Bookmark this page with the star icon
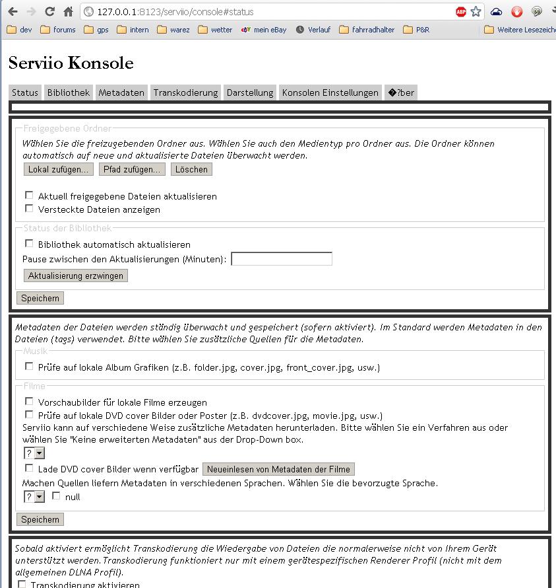The height and width of the screenshot is (588, 556). pos(476,12)
